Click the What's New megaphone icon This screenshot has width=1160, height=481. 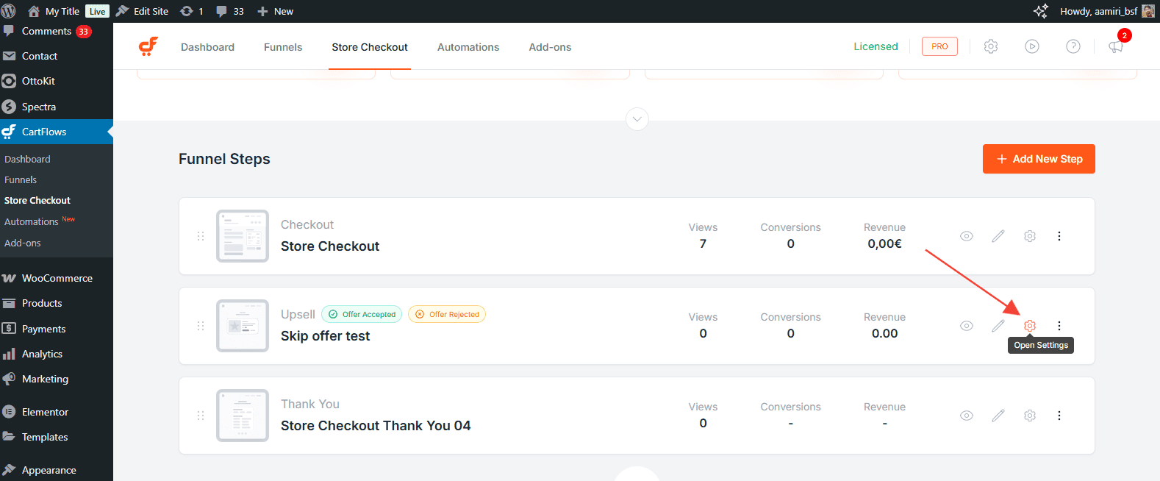pyautogui.click(x=1115, y=46)
